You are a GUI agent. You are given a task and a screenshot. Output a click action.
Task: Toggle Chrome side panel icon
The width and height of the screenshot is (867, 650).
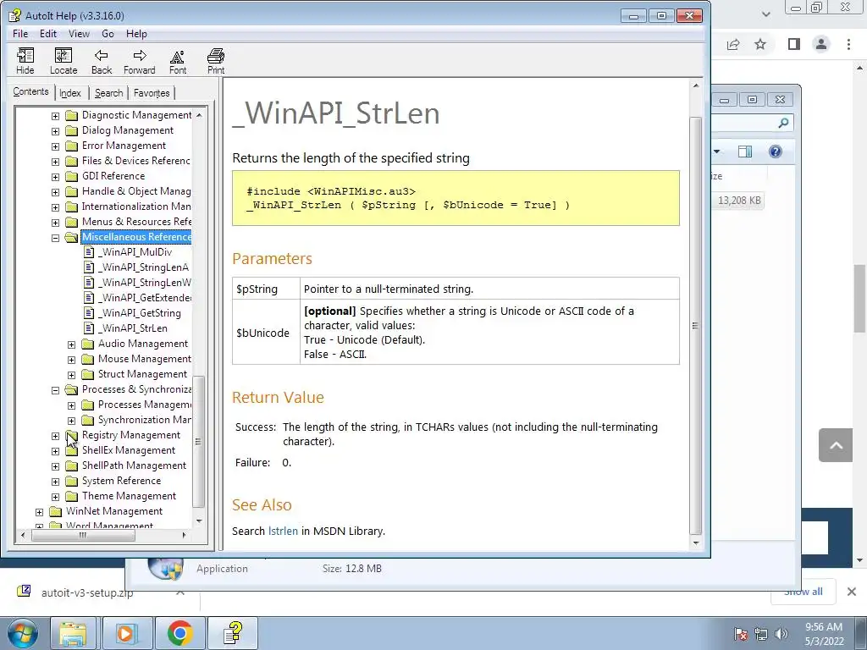(x=794, y=44)
